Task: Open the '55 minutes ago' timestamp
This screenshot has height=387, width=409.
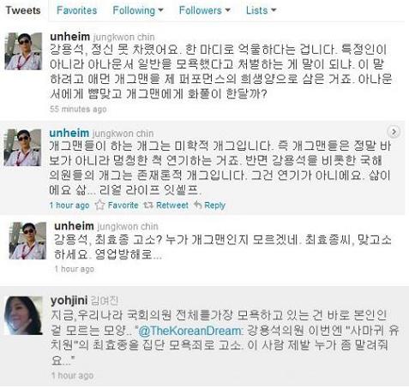Action: 78,109
